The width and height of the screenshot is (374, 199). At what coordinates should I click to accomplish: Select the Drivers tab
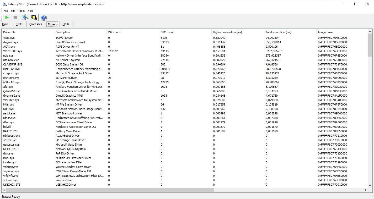52,24
